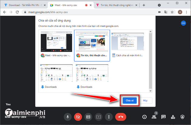This screenshot has width=191, height=125.
Task: Click the site lock icon
Action: tap(25, 12)
